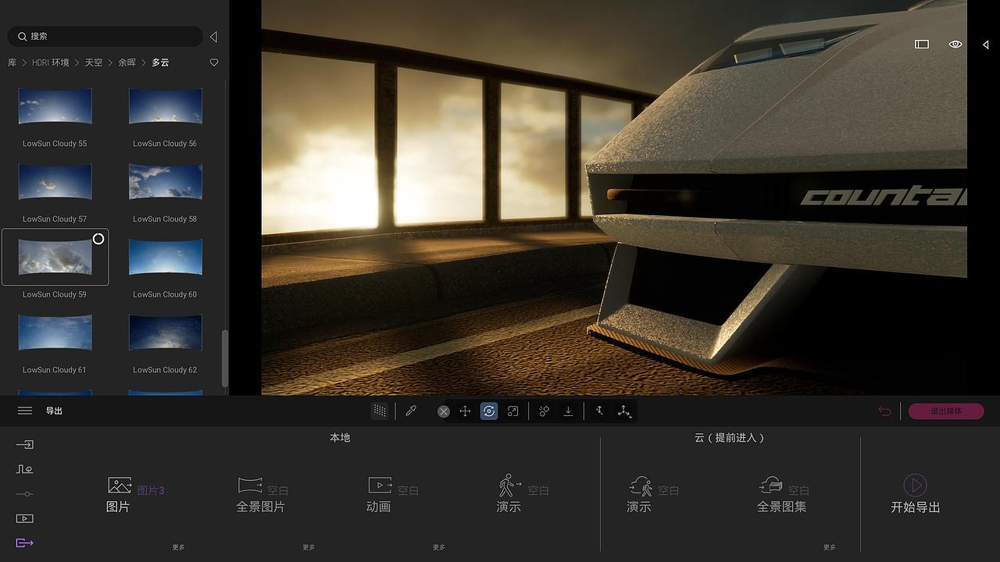Go to the HDRI 环境 breadcrumb

click(51, 62)
